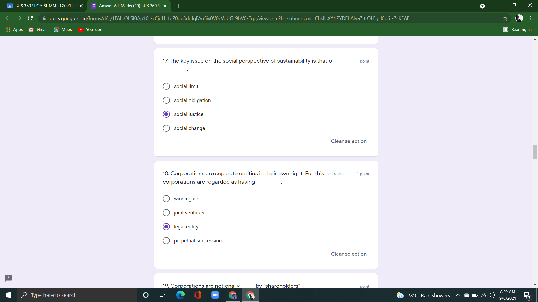Launch Microsoft Edge from the taskbar
The height and width of the screenshot is (302, 538).
coord(180,295)
